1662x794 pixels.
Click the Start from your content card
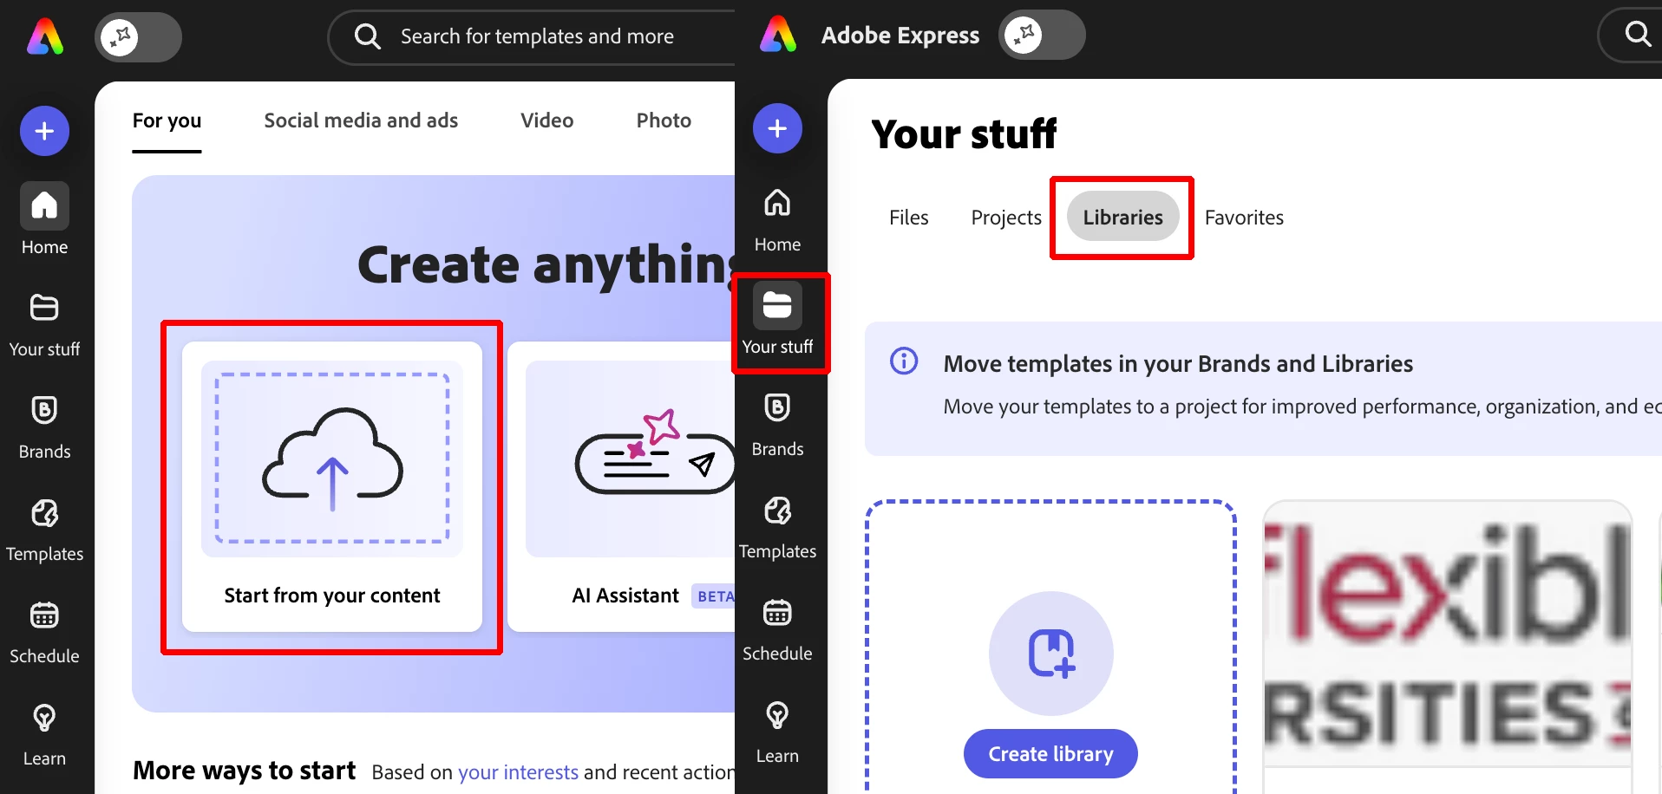pyautogui.click(x=332, y=486)
